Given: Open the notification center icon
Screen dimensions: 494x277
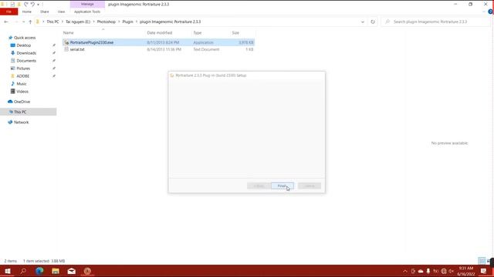Looking at the screenshot, I should pyautogui.click(x=484, y=271).
